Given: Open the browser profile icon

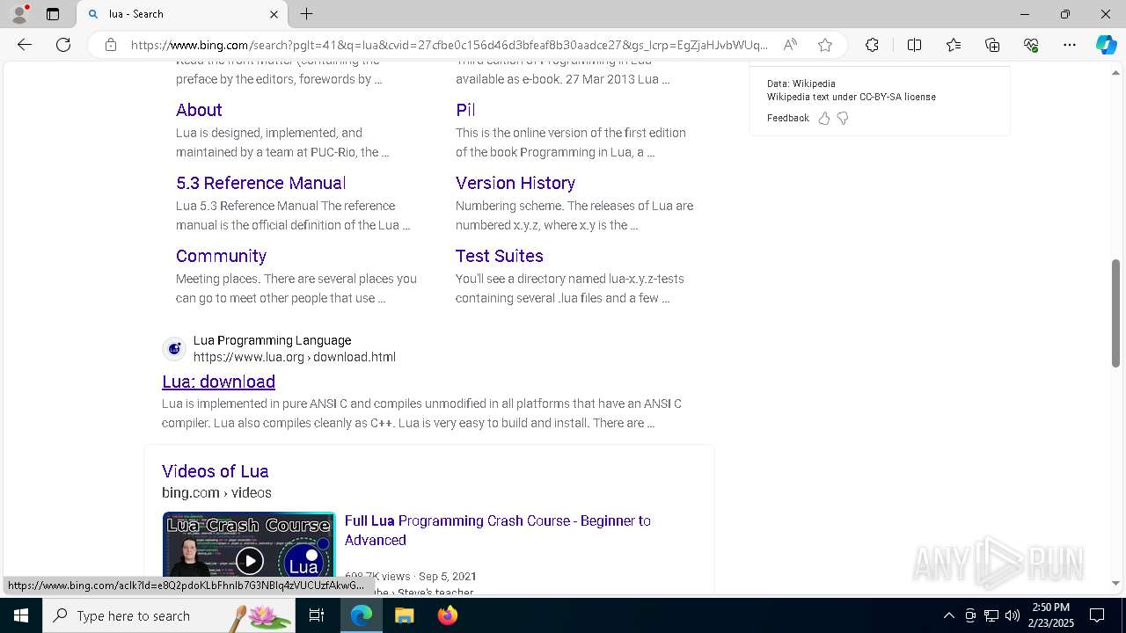Looking at the screenshot, I should tap(18, 14).
